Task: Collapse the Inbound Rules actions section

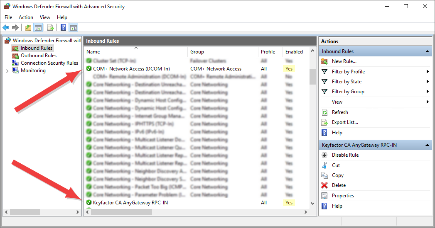Action: (x=427, y=51)
